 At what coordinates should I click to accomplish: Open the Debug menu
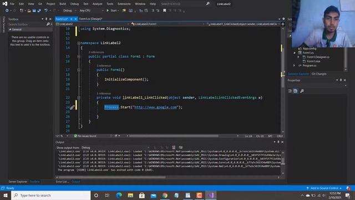(x=74, y=4)
